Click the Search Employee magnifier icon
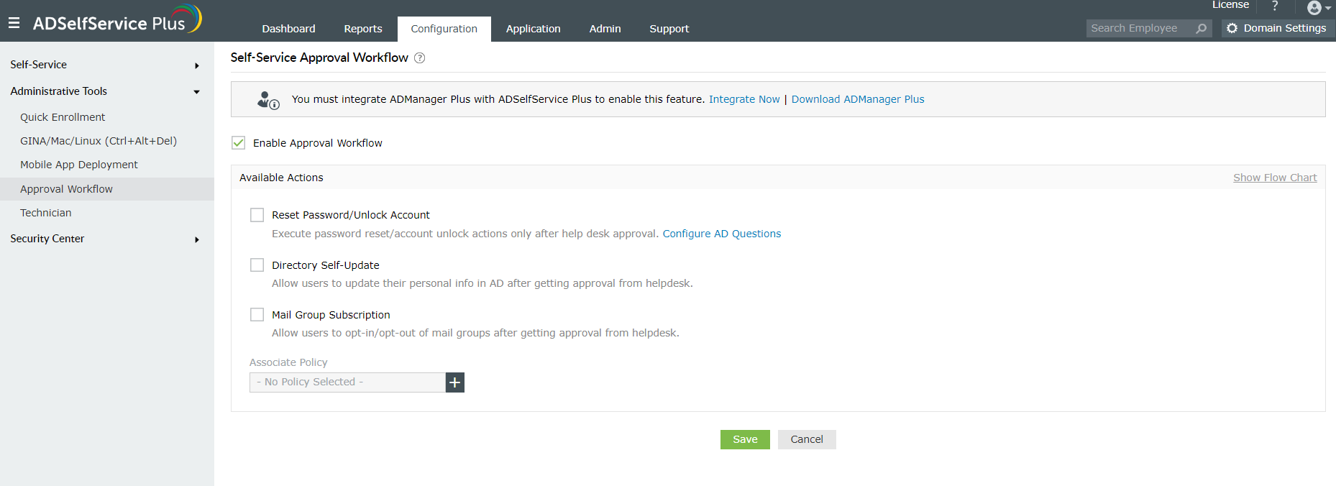 [x=1201, y=29]
